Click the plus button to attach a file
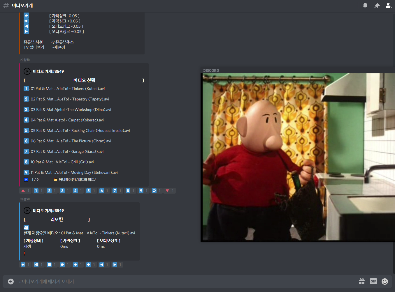The width and height of the screenshot is (395, 292). click(10, 281)
